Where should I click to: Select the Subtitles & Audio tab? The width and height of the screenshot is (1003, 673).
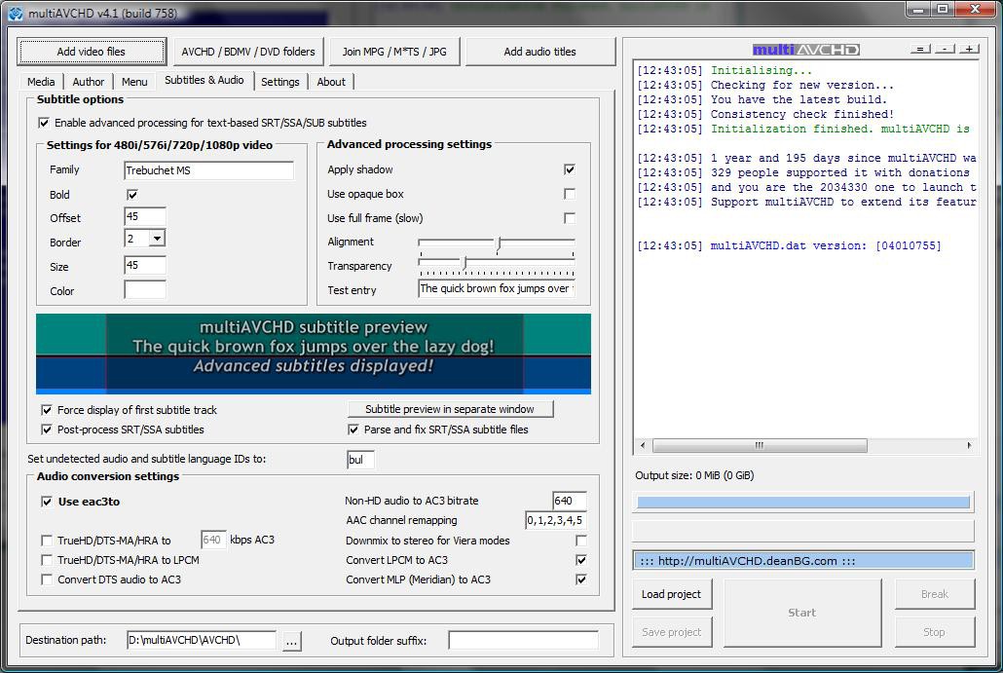pyautogui.click(x=204, y=80)
